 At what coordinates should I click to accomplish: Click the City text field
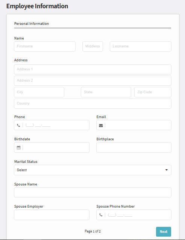(39, 92)
